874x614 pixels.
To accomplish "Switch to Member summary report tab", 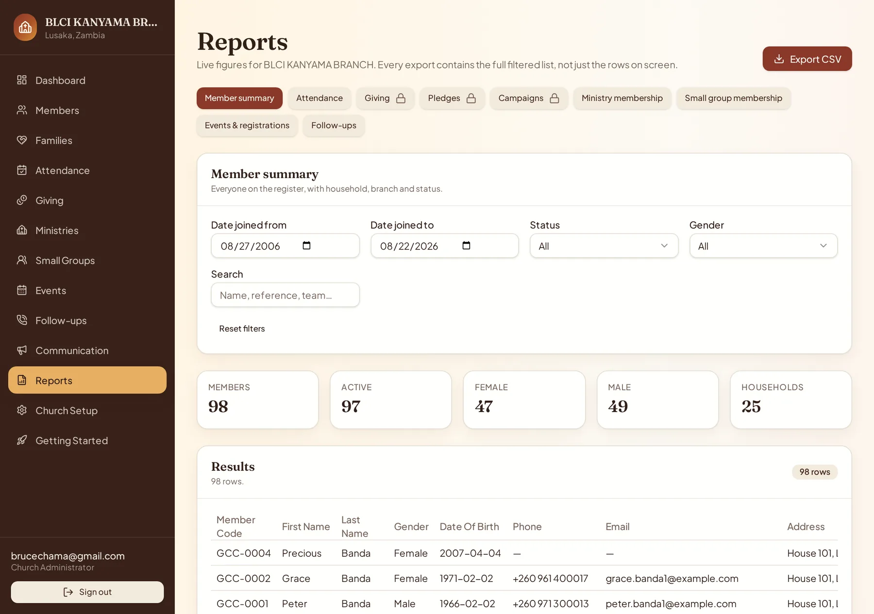I will click(x=239, y=98).
